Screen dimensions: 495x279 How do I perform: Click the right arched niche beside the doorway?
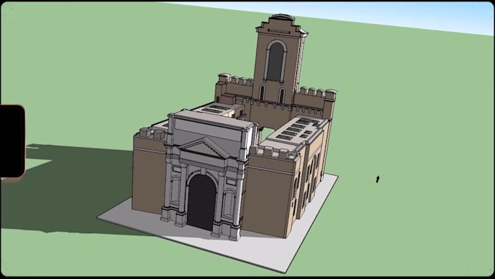click(x=229, y=204)
